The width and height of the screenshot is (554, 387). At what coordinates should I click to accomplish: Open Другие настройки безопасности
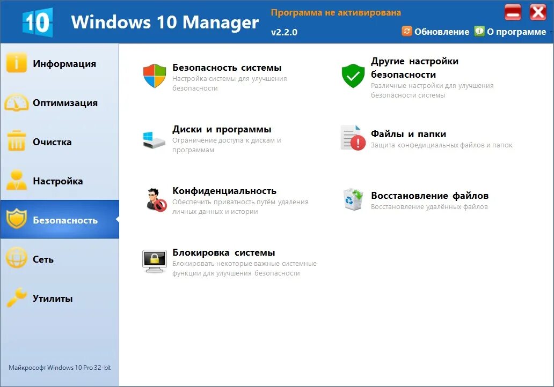click(414, 68)
